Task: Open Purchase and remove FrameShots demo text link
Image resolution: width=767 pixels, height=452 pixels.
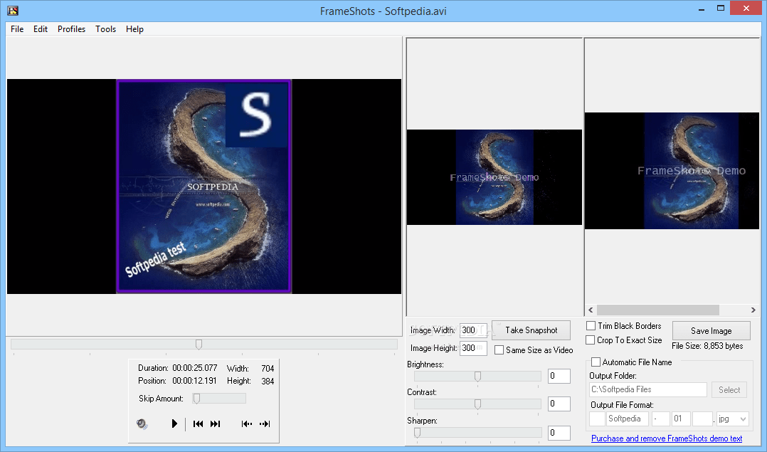Action: (x=666, y=438)
